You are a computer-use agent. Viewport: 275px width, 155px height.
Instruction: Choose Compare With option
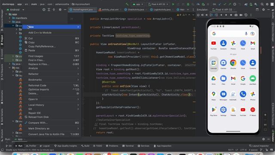(52, 123)
